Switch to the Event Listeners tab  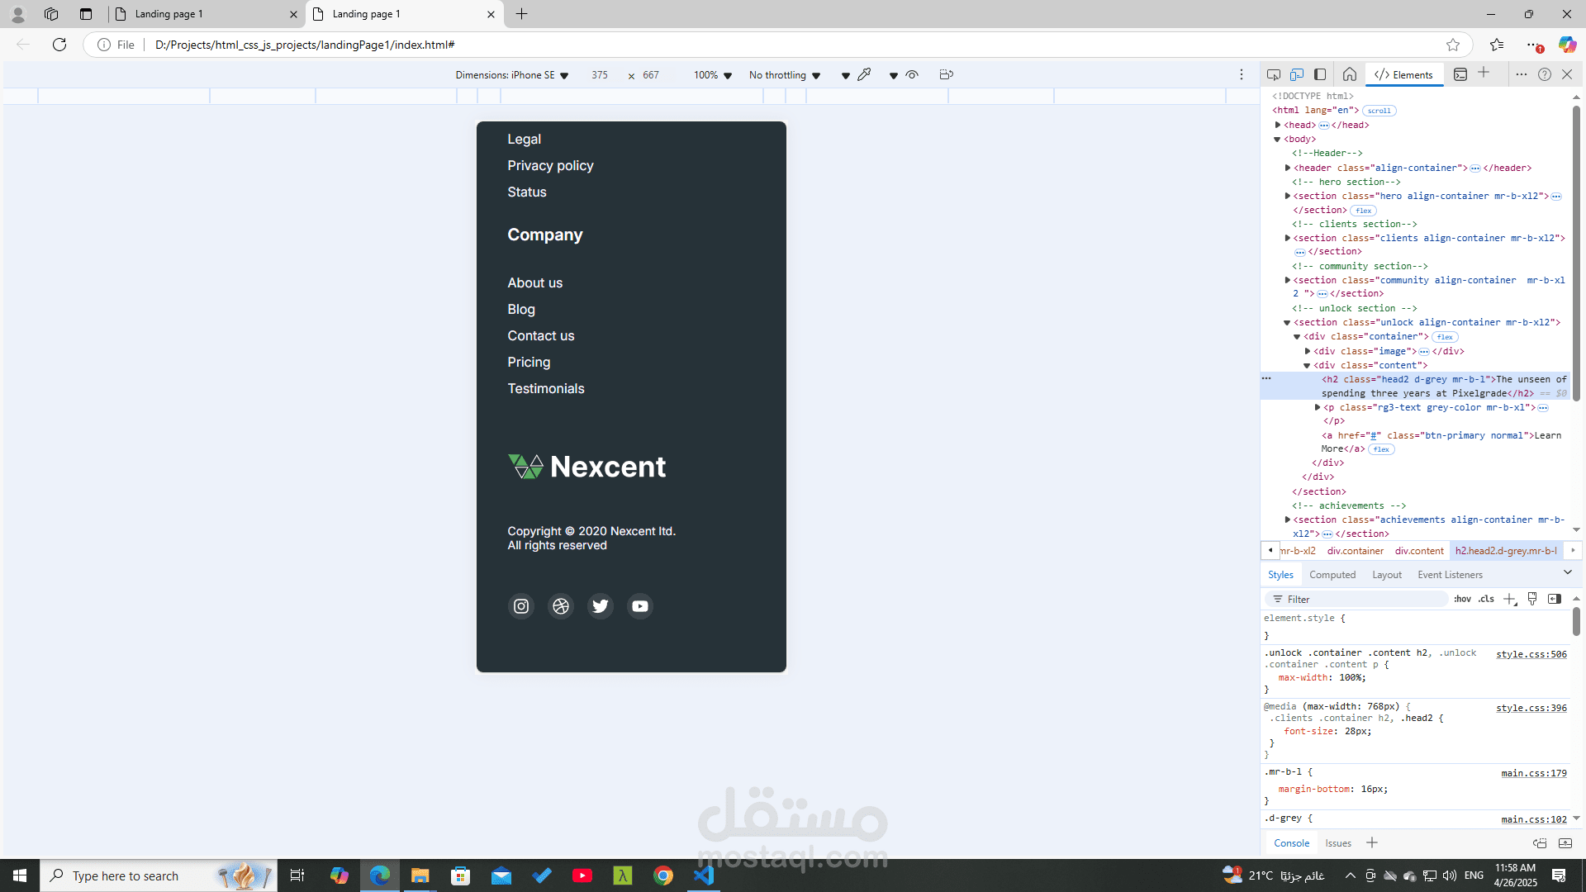[1450, 575]
